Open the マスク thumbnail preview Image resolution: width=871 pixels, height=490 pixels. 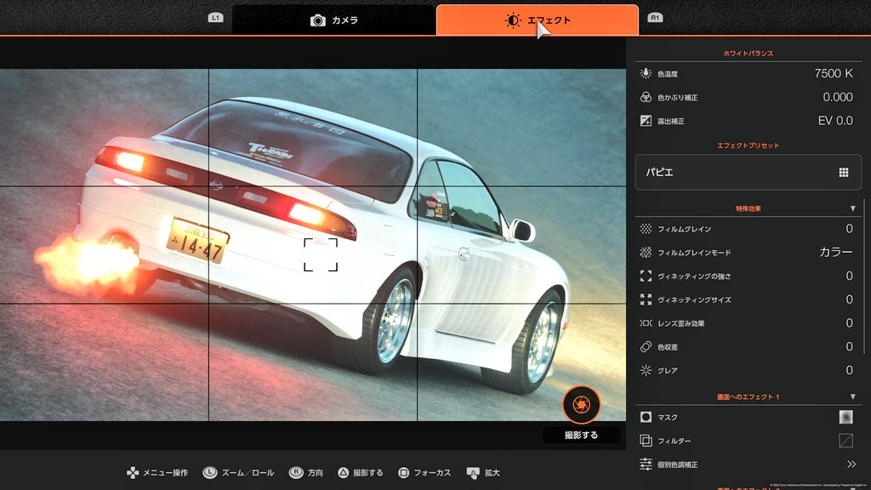pos(845,417)
